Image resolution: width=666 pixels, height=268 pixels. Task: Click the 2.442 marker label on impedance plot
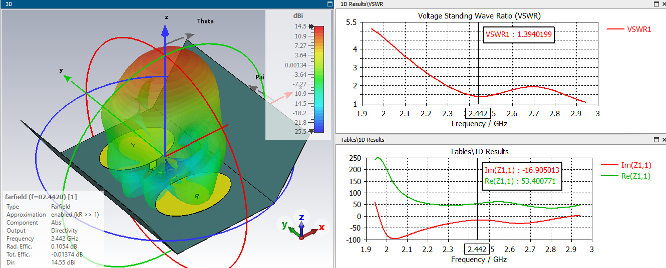[x=477, y=250]
